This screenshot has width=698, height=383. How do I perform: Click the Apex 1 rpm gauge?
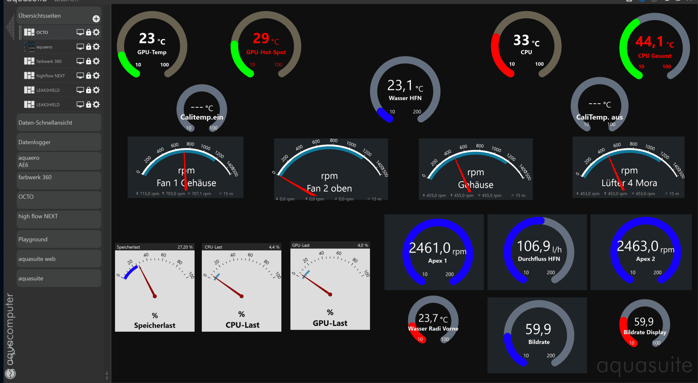[x=434, y=252]
